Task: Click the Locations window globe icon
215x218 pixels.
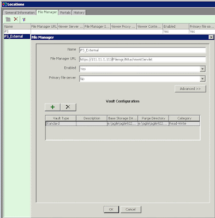Action: tap(4, 4)
